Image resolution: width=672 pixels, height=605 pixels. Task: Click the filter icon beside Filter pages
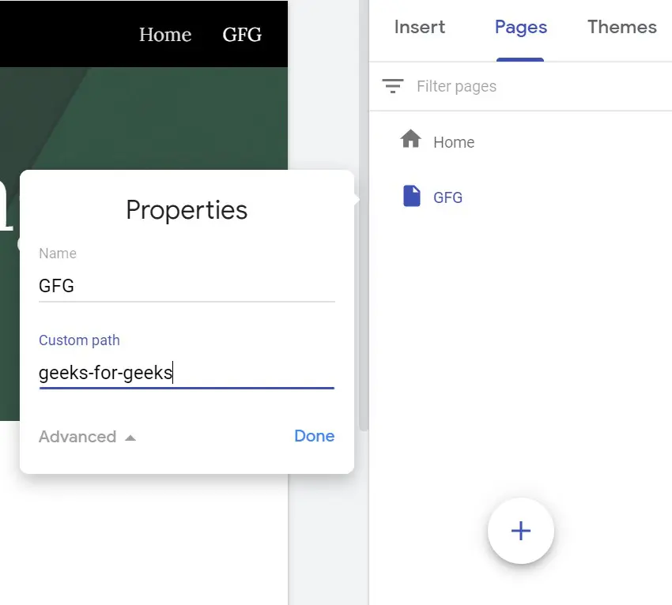pos(393,86)
